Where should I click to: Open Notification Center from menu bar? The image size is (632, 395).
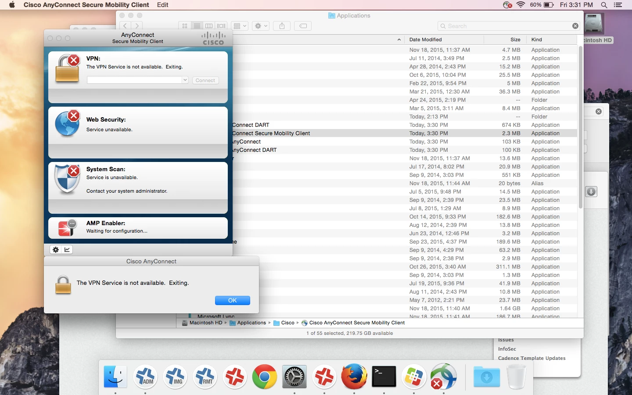[618, 5]
